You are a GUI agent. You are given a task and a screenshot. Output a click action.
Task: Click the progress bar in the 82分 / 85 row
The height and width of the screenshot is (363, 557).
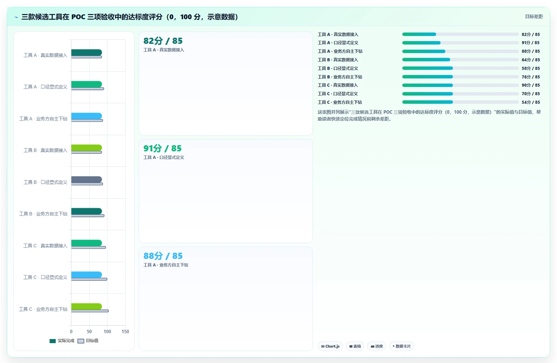(x=460, y=34)
